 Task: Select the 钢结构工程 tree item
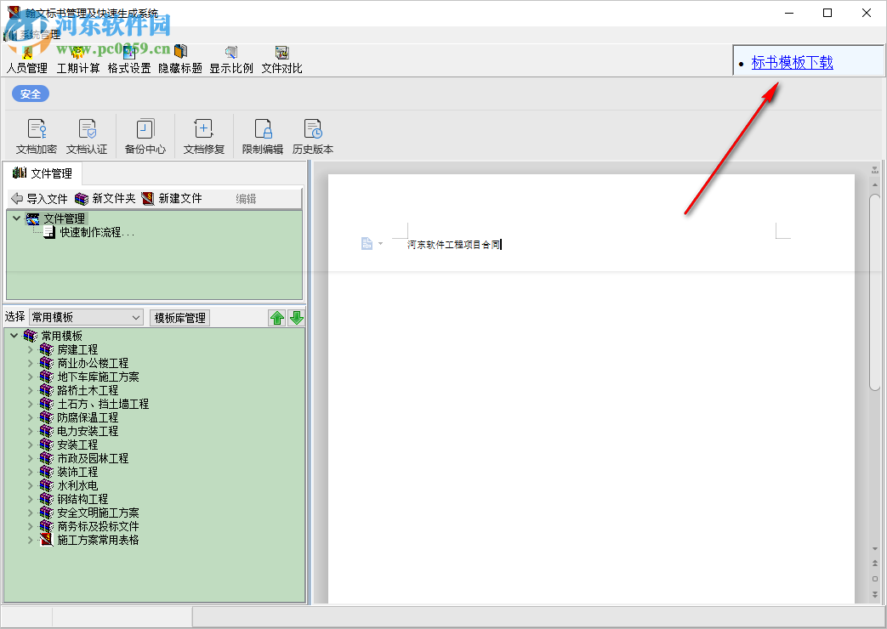82,499
